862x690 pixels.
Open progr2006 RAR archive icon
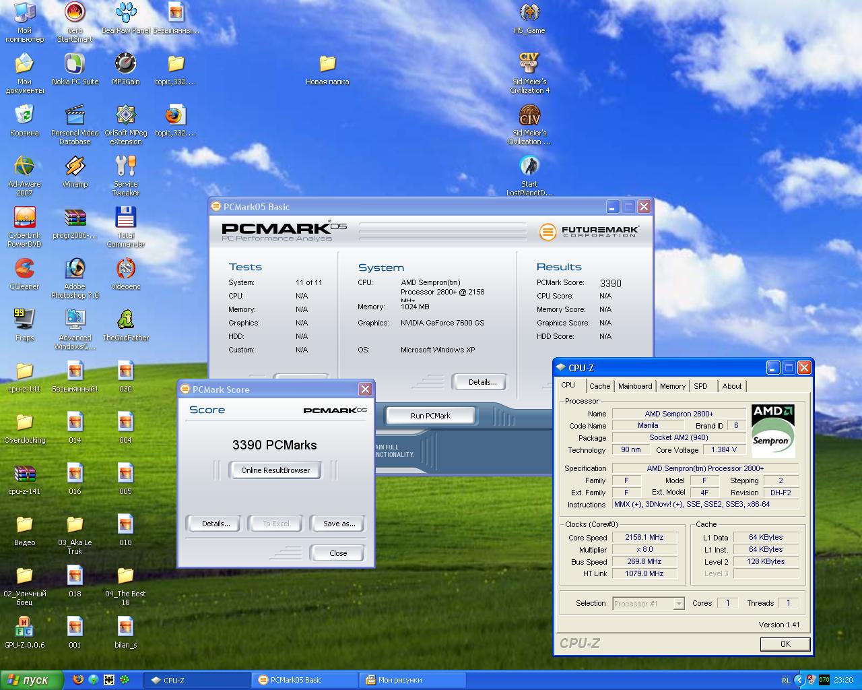[75, 222]
